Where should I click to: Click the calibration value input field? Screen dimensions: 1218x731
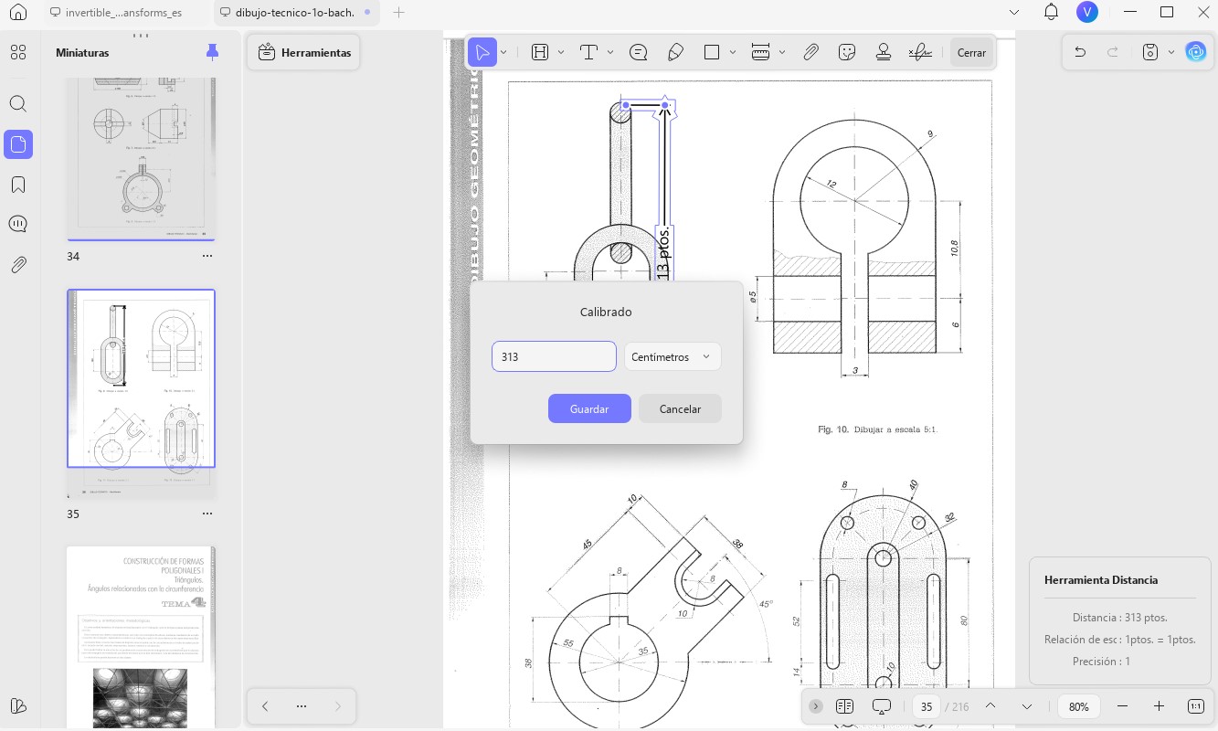(x=554, y=356)
